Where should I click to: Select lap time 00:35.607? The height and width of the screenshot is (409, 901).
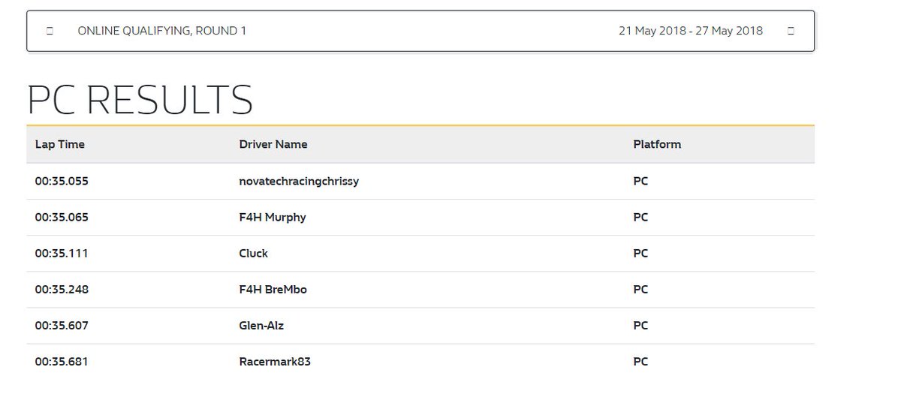pos(62,325)
